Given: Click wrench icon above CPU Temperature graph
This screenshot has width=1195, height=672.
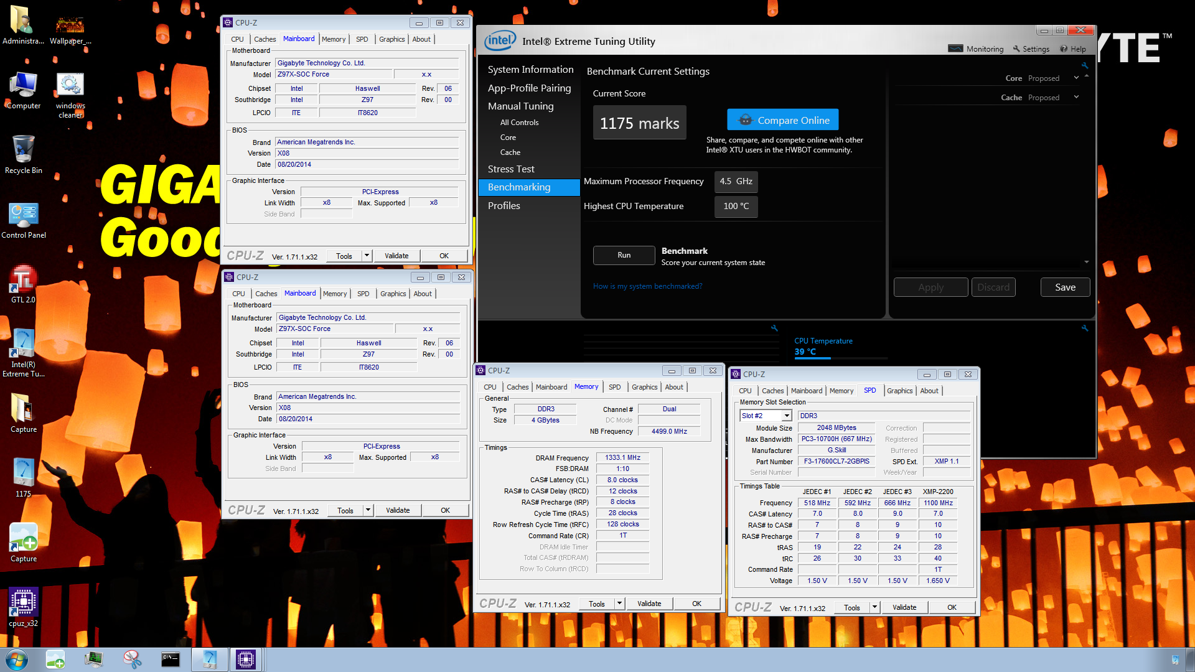Looking at the screenshot, I should [x=1085, y=328].
